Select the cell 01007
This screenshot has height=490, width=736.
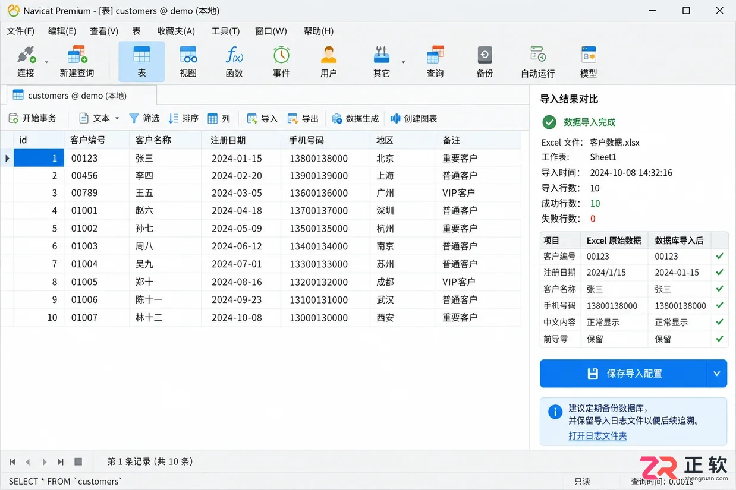(x=96, y=318)
